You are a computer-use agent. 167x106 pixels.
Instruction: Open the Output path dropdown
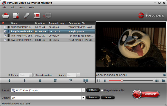(x=83, y=98)
